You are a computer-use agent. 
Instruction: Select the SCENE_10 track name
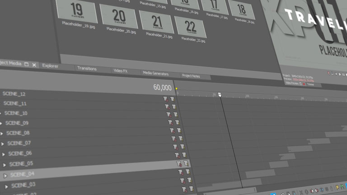(16, 113)
